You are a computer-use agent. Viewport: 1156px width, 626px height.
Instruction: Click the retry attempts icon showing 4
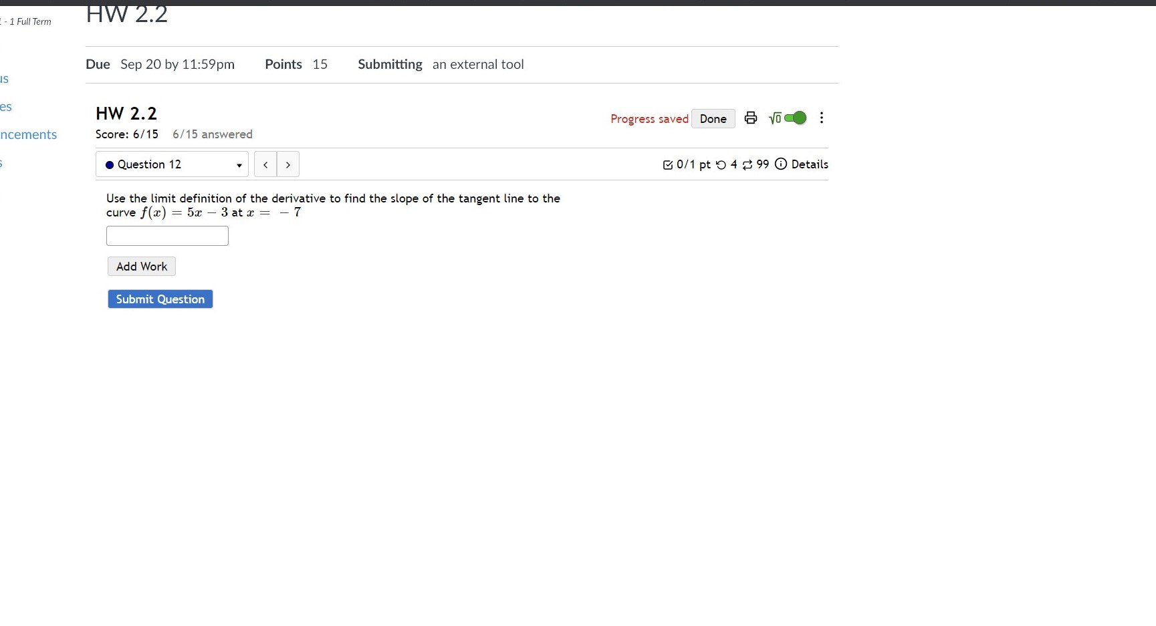click(722, 164)
